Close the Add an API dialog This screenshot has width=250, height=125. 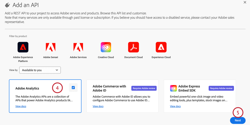click(245, 2)
